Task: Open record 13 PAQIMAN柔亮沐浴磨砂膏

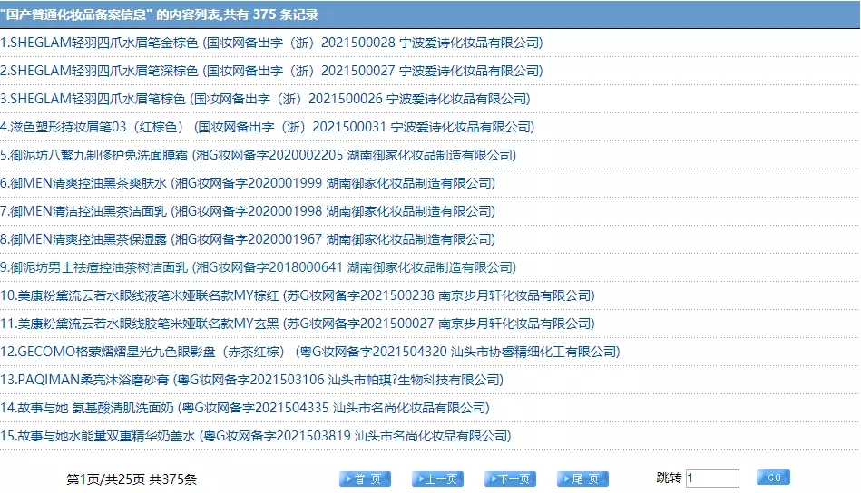Action: 251,380
